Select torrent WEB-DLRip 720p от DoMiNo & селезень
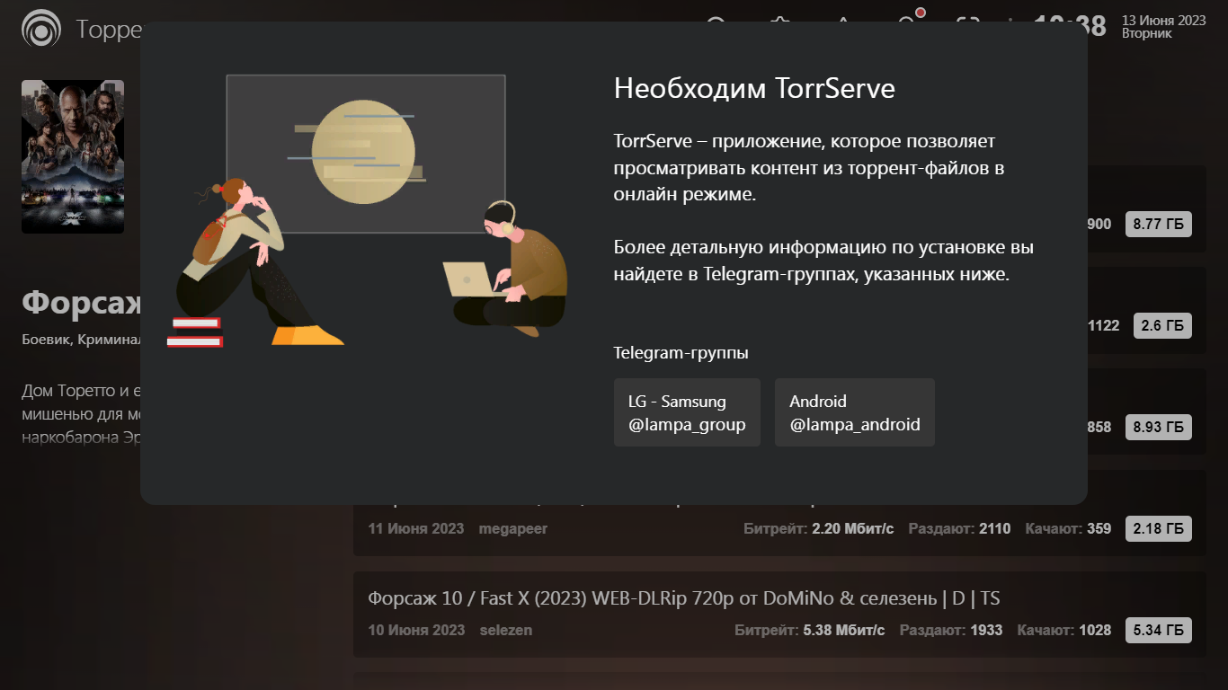 779,615
